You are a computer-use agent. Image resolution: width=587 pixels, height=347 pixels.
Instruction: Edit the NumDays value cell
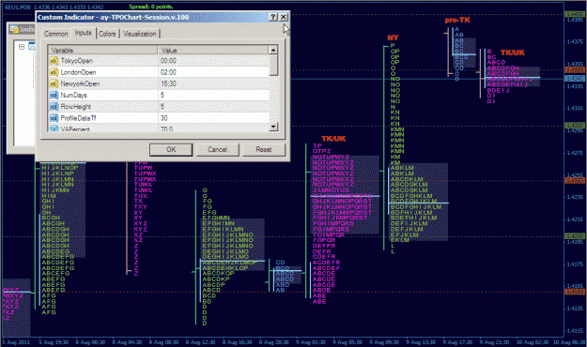(213, 96)
